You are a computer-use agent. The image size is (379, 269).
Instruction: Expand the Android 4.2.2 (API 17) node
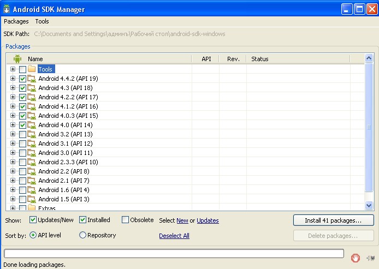[x=13, y=97]
